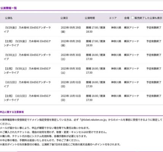Open the 【立見】(10/1(日)) performance entry

click(27, 98)
